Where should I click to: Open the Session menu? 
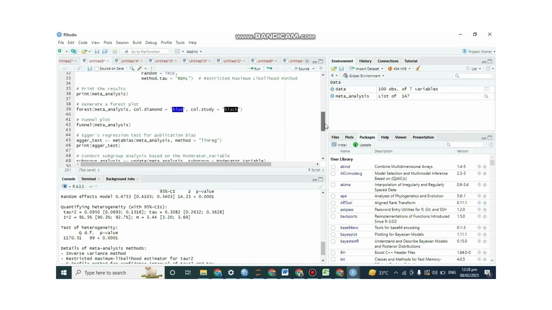122,43
